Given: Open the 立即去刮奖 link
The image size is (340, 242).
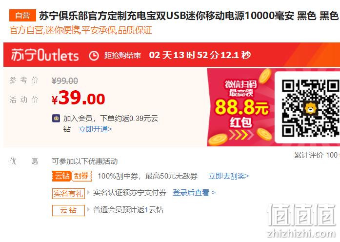Looking at the screenshot, I should pos(229,176).
